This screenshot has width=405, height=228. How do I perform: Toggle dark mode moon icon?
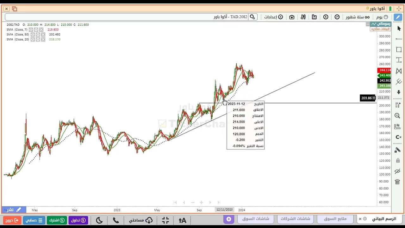tap(99, 220)
